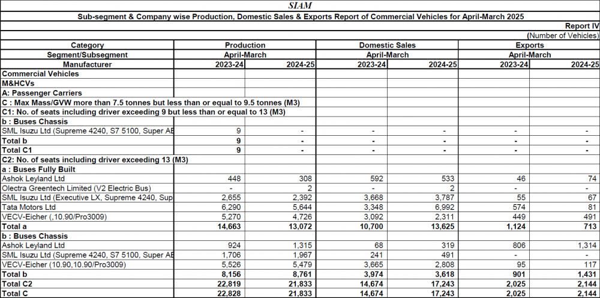Select the Total b exports value 1,431

click(587, 274)
